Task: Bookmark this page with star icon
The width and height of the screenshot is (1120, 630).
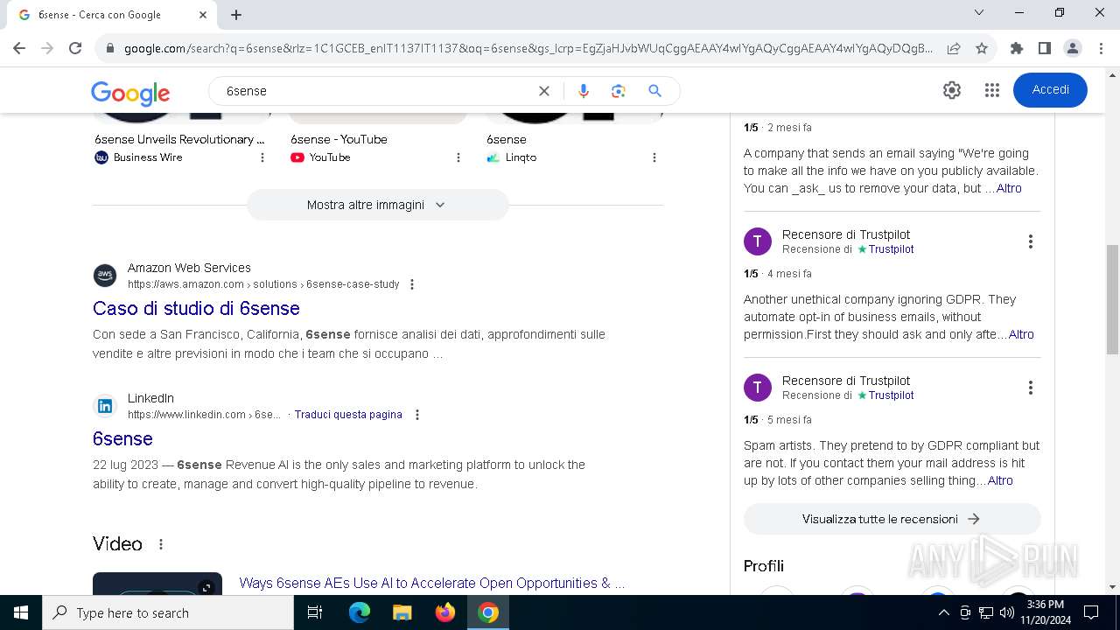Action: tap(982, 48)
